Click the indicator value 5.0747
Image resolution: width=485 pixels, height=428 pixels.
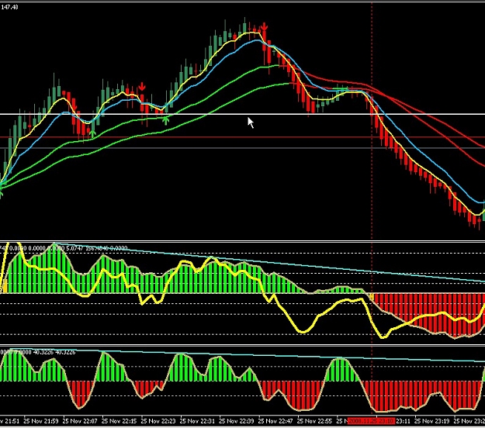pyautogui.click(x=74, y=248)
